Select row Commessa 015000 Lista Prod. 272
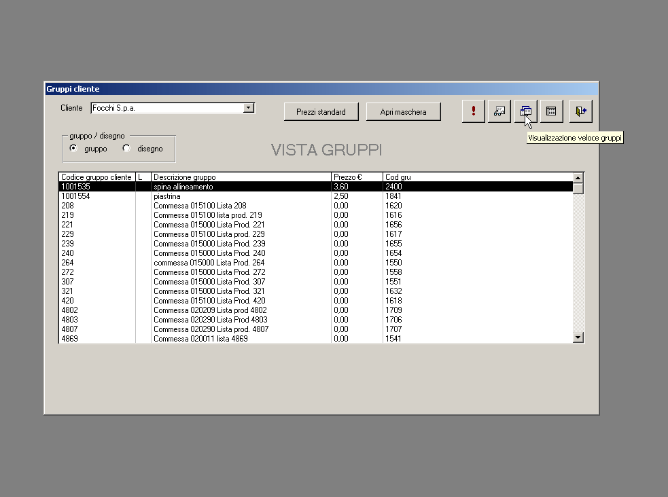This screenshot has height=497, width=668. click(316, 272)
